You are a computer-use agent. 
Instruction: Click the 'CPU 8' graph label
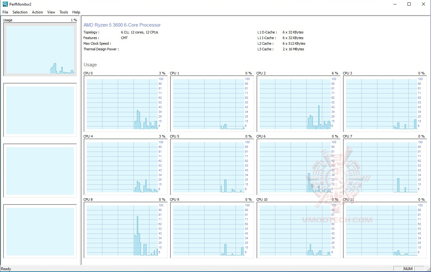[x=88, y=199]
